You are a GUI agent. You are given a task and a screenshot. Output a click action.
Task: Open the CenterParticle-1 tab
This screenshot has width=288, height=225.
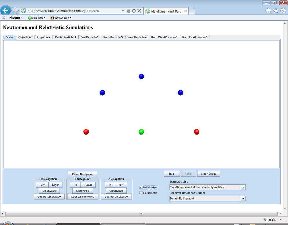65,37
